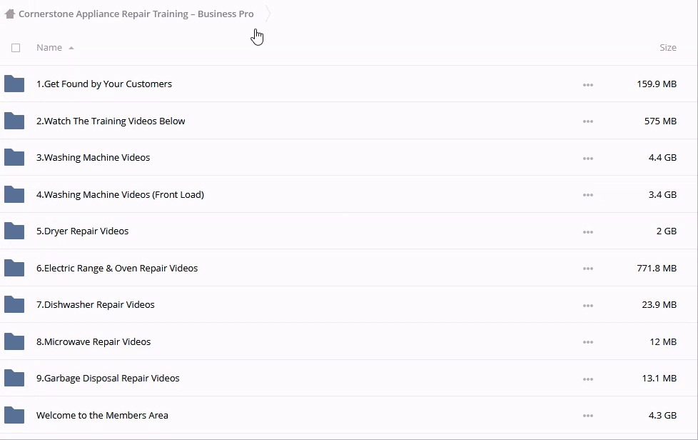The width and height of the screenshot is (698, 440).
Task: Click folder icon for Dishwasher Repair Videos
Action: tap(14, 305)
